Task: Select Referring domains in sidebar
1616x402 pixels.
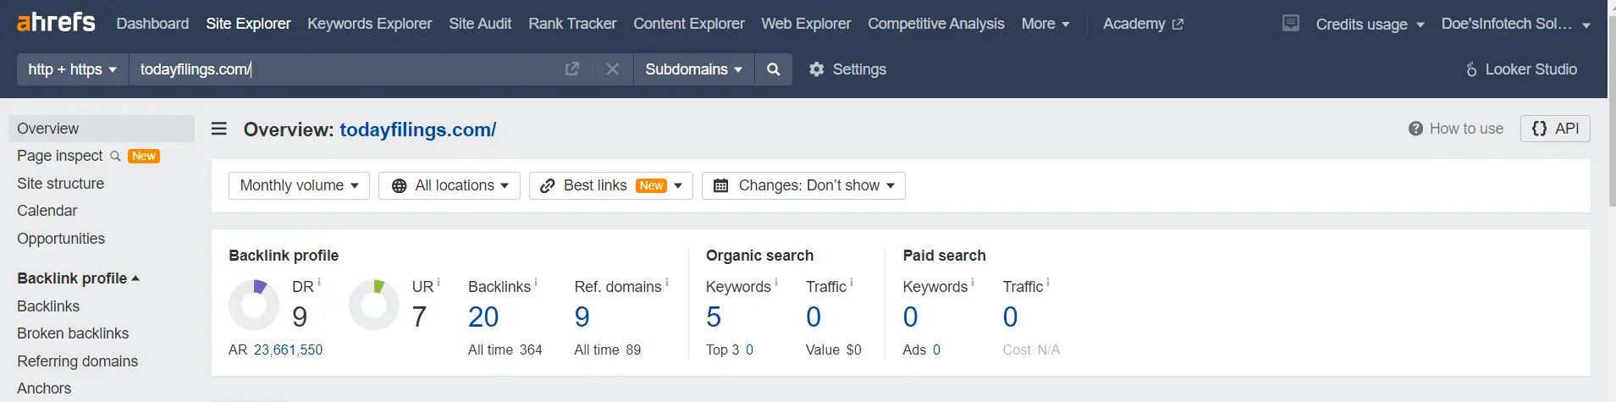Action: (x=77, y=361)
